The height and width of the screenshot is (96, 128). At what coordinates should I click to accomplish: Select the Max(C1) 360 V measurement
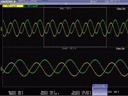16,92
